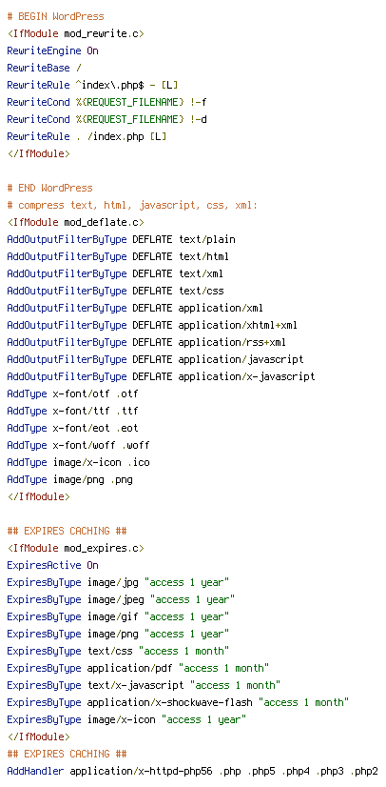Screen dimensions: 386x787
Task: Click the 'RewriteBase /' line
Action: click(x=44, y=68)
